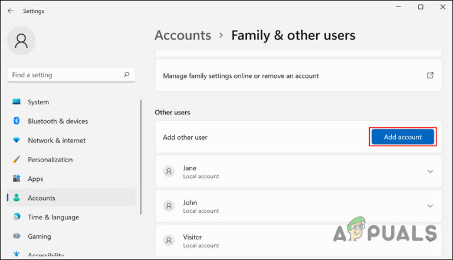Go to Accounts breadcrumb

(183, 35)
